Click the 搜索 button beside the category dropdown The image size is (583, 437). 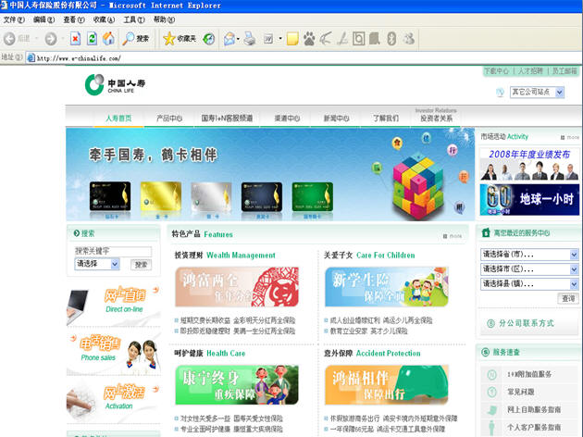pyautogui.click(x=141, y=265)
